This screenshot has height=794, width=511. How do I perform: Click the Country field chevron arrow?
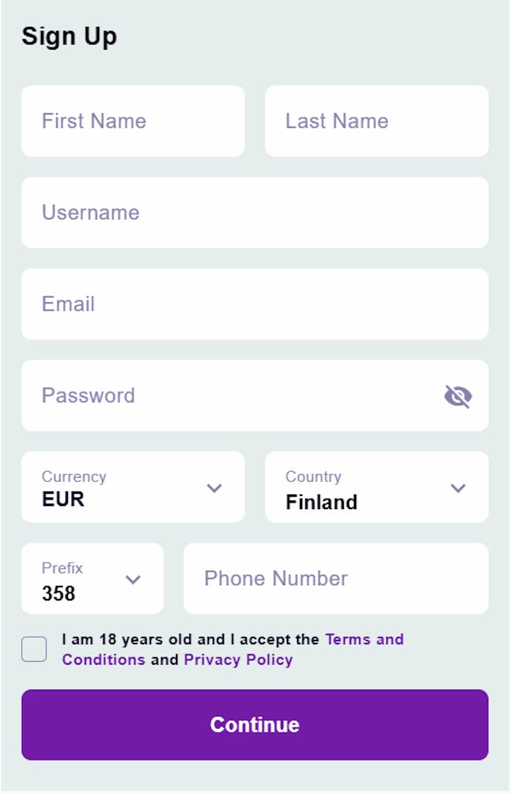458,488
